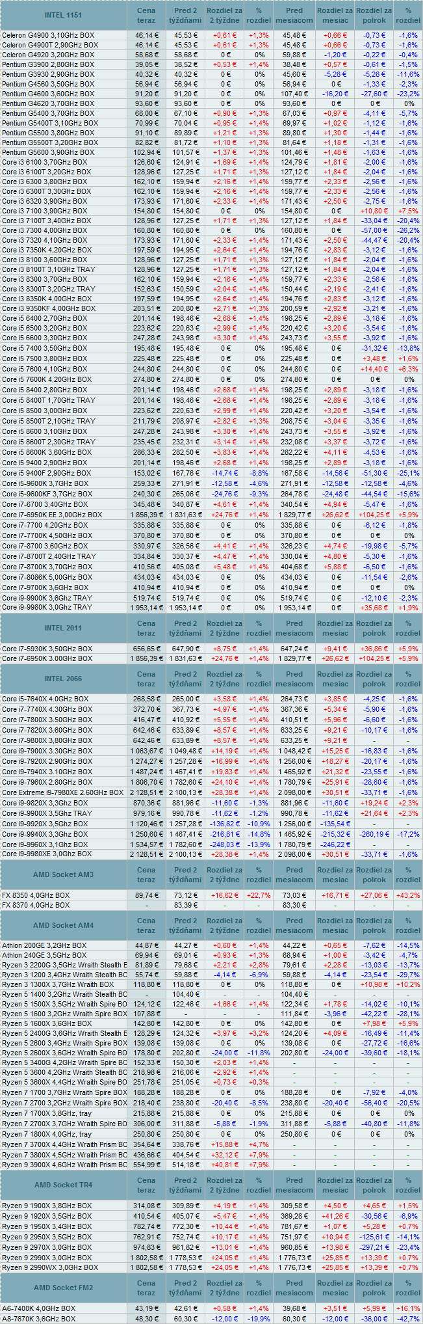Select A6-7400K 4,0GHz BOX name

tap(38, 1308)
